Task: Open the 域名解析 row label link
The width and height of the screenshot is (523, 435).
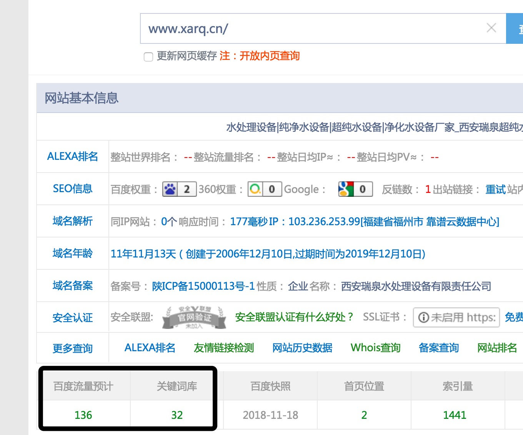Action: [x=73, y=221]
